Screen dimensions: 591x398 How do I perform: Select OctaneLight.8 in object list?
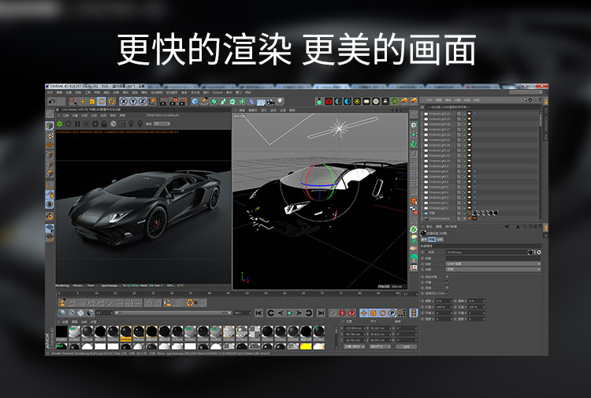pos(439,171)
